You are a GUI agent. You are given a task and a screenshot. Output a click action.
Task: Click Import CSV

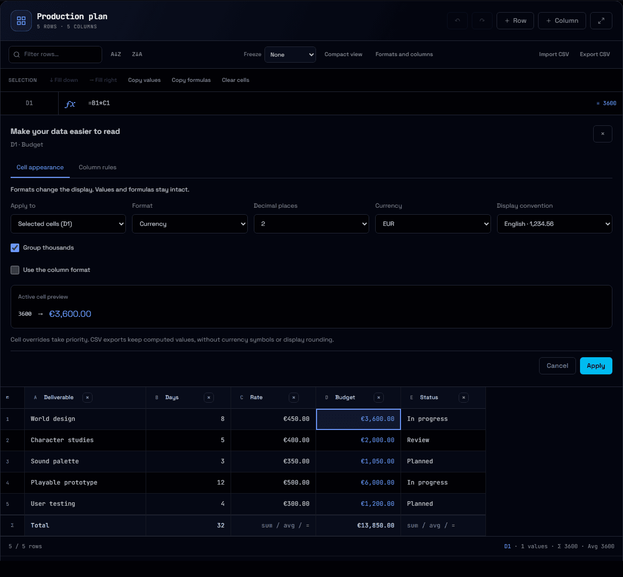point(554,55)
